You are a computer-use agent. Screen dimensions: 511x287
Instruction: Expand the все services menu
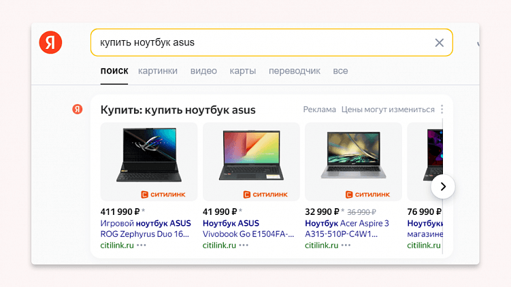click(x=340, y=71)
